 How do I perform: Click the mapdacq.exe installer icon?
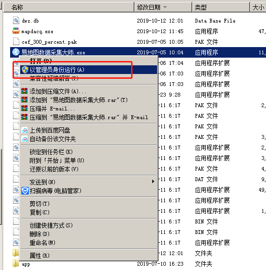click(16, 31)
